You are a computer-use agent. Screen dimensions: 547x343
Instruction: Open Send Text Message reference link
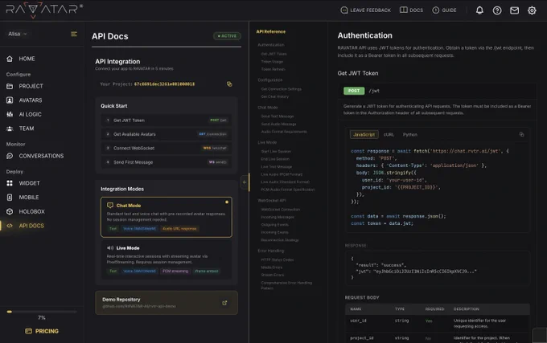coord(278,116)
